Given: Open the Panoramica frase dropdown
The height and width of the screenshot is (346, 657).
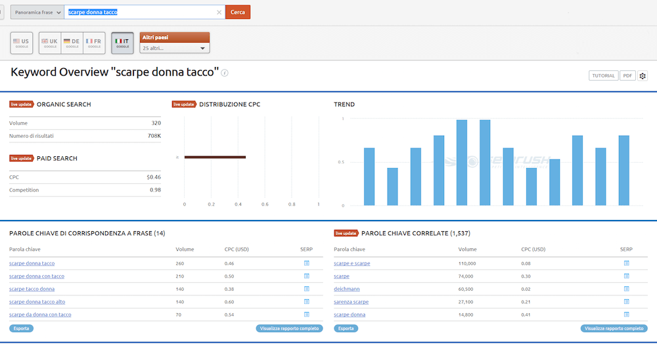Looking at the screenshot, I should (37, 12).
